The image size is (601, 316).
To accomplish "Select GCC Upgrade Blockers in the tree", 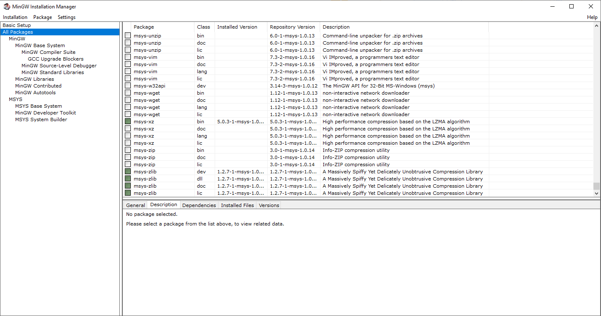I will [56, 59].
